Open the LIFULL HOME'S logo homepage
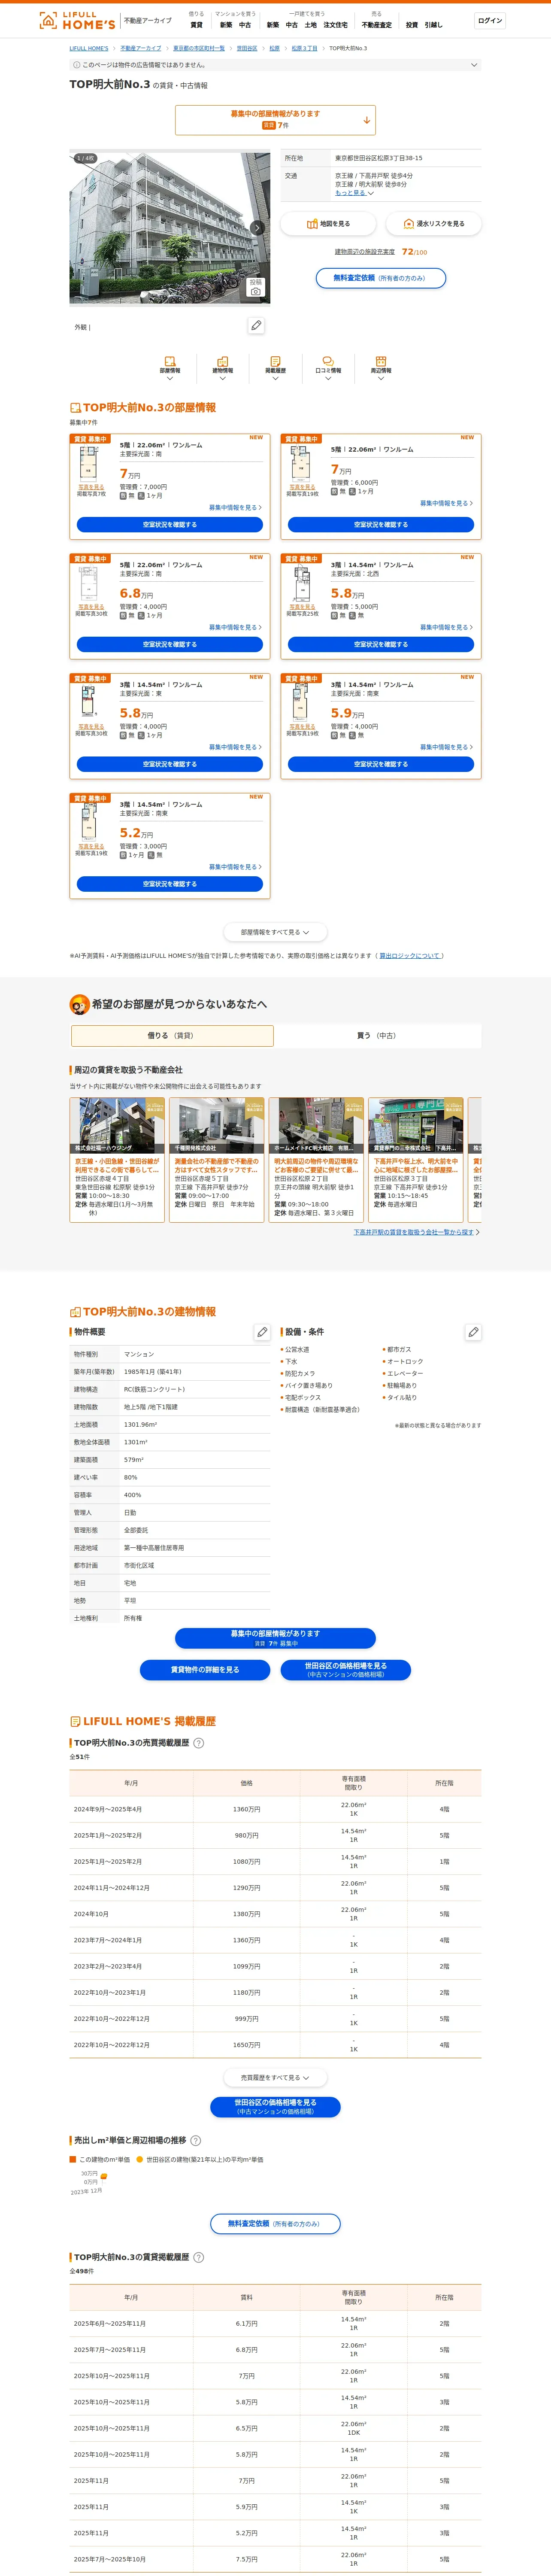The height and width of the screenshot is (2576, 551). coord(76,20)
